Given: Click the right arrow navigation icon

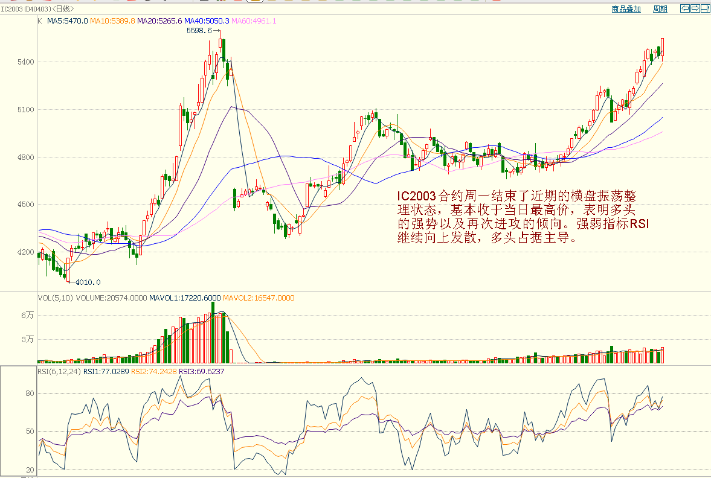Looking at the screenshot, I should [695, 8].
